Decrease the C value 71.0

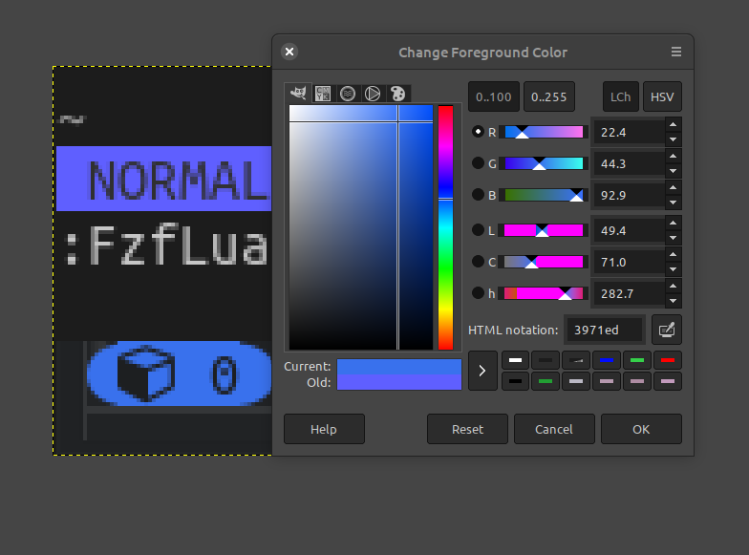[x=673, y=269]
